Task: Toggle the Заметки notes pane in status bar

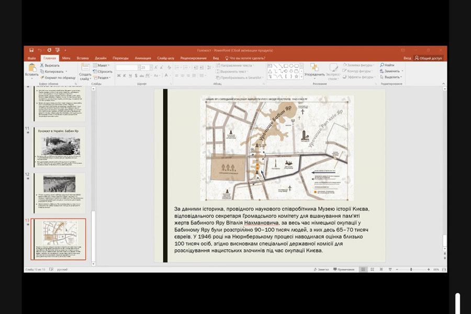Action: click(323, 270)
